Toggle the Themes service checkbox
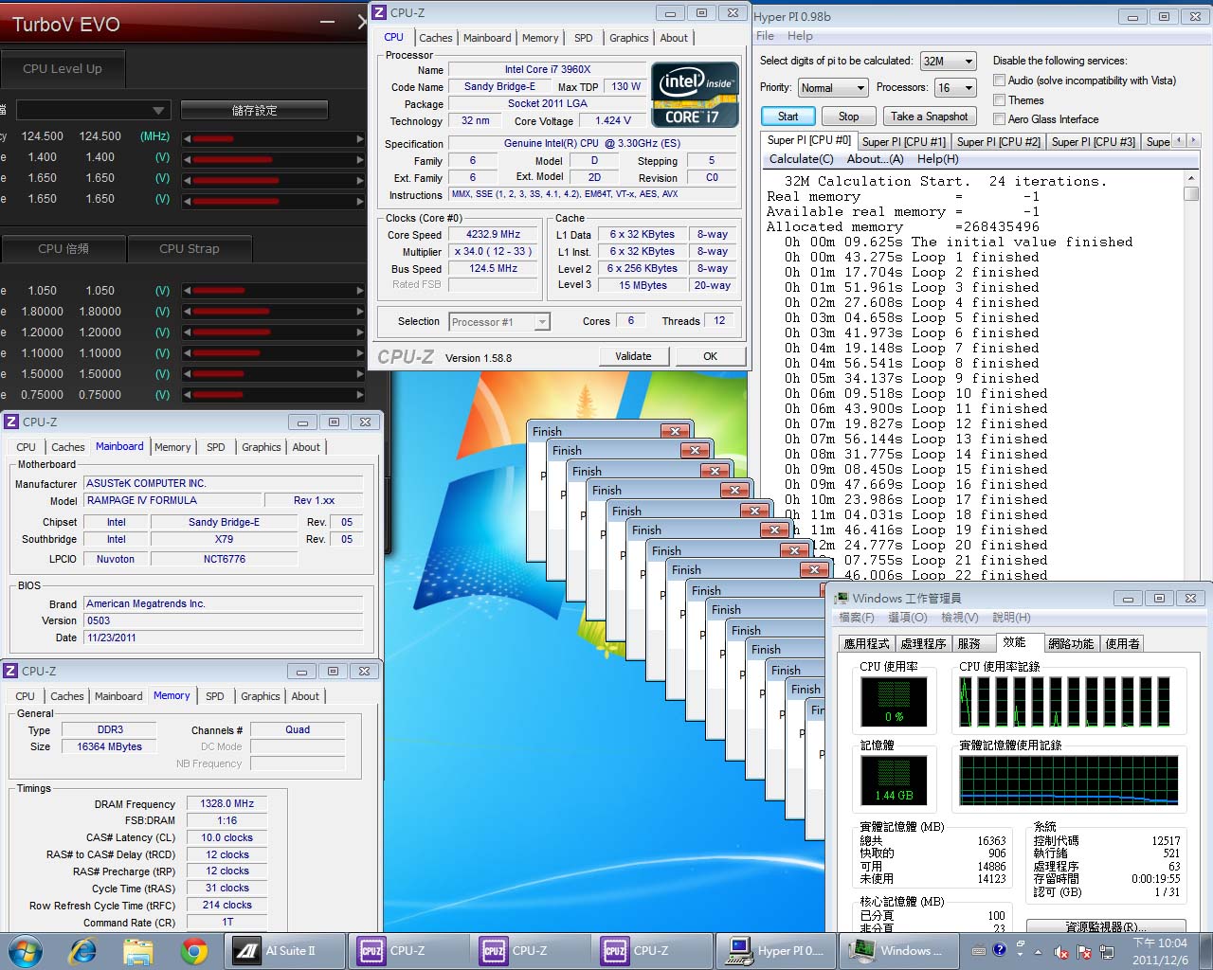1213x970 pixels. coord(999,99)
